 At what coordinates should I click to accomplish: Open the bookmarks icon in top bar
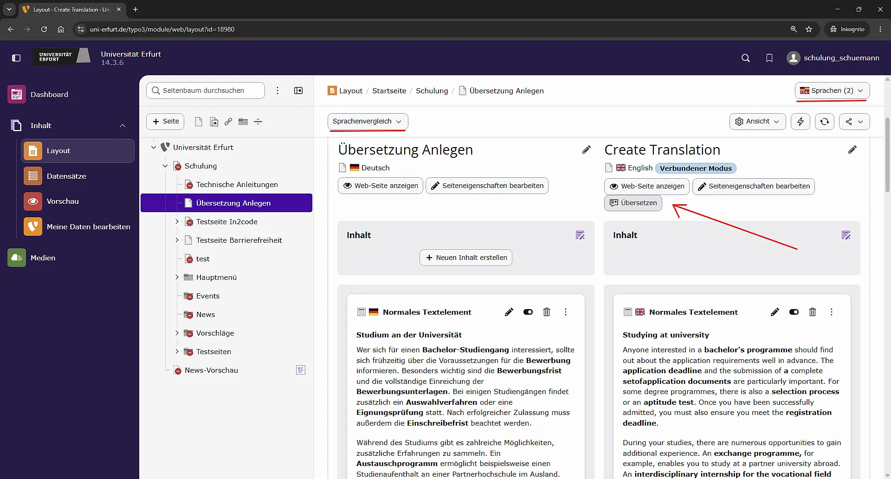click(x=769, y=58)
